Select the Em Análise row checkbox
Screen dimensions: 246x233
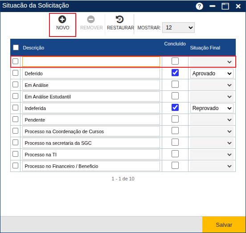15,85
